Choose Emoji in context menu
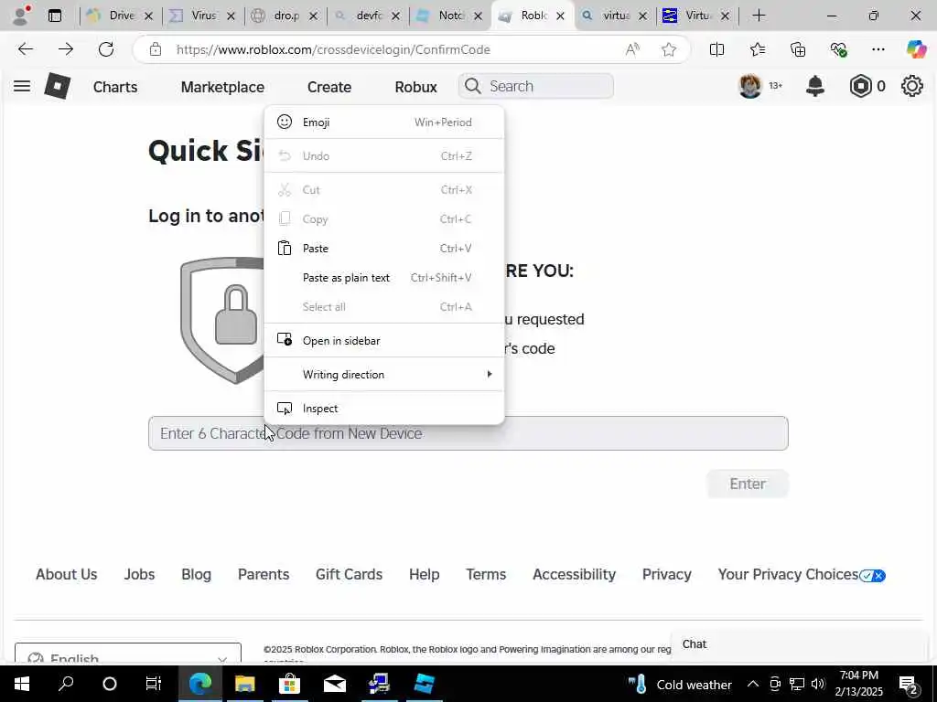 point(383,122)
